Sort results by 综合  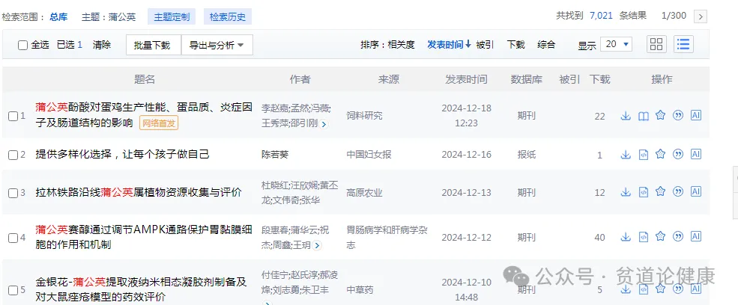coord(546,45)
